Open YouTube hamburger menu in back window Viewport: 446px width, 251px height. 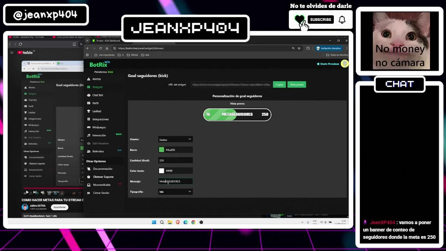(11, 53)
